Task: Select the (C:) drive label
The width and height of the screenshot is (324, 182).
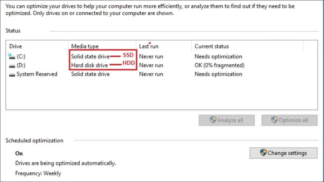Action: click(x=21, y=57)
